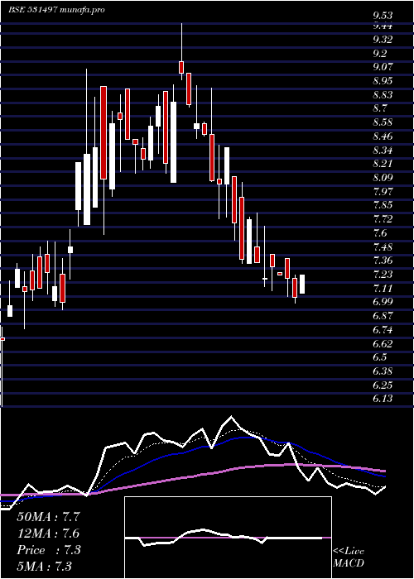Click the 9.53 price axis label
Viewport: 414px width, 579px height.
point(383,16)
